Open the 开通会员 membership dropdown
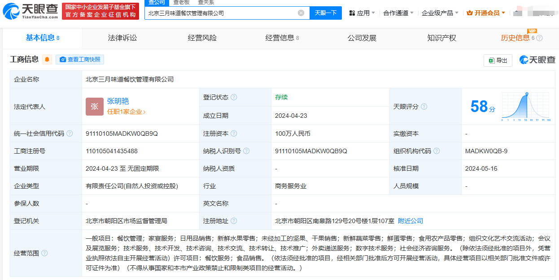This screenshot has width=559, height=280. 486,13
